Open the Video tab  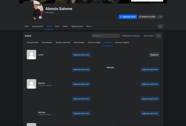[65, 26]
